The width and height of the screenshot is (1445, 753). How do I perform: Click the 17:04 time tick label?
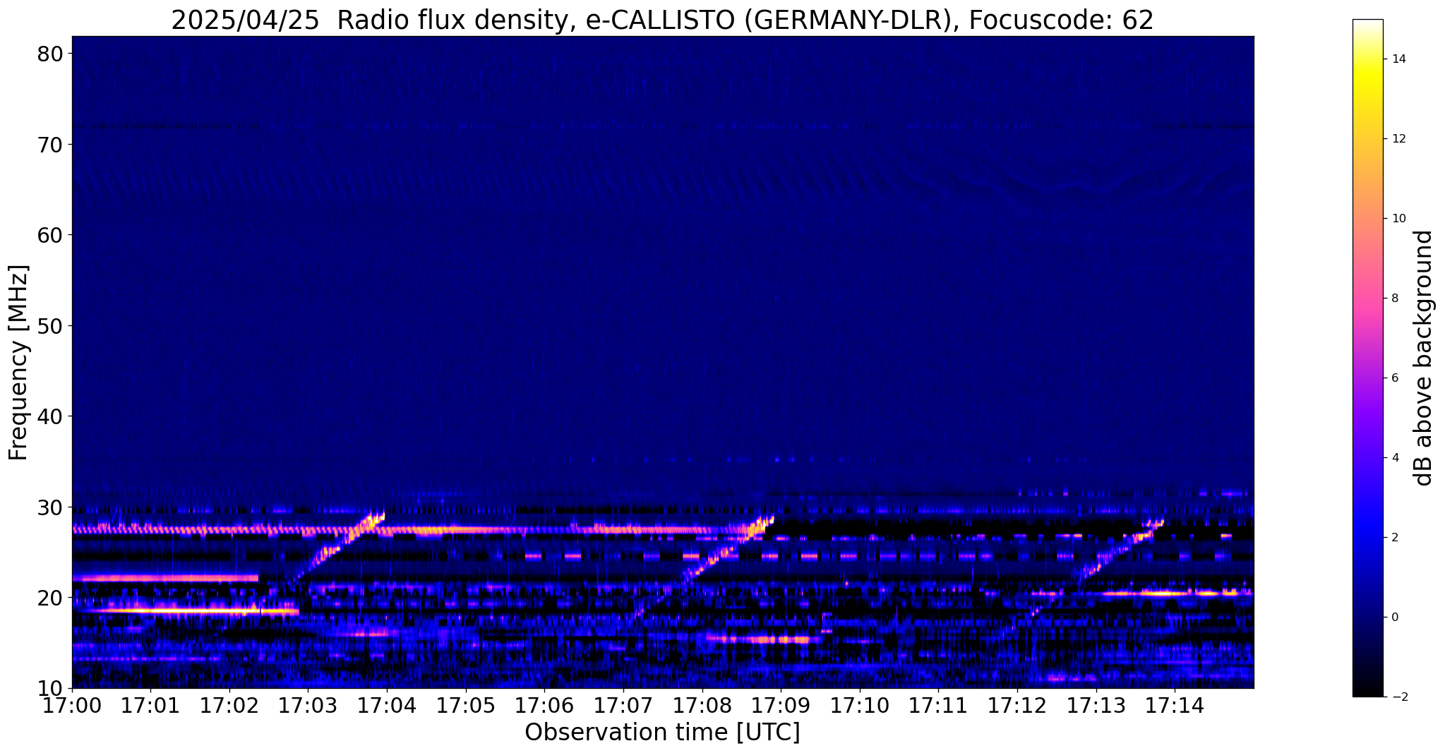(x=387, y=705)
